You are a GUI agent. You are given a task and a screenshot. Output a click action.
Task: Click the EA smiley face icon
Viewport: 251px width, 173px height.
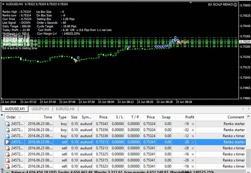tap(235, 5)
